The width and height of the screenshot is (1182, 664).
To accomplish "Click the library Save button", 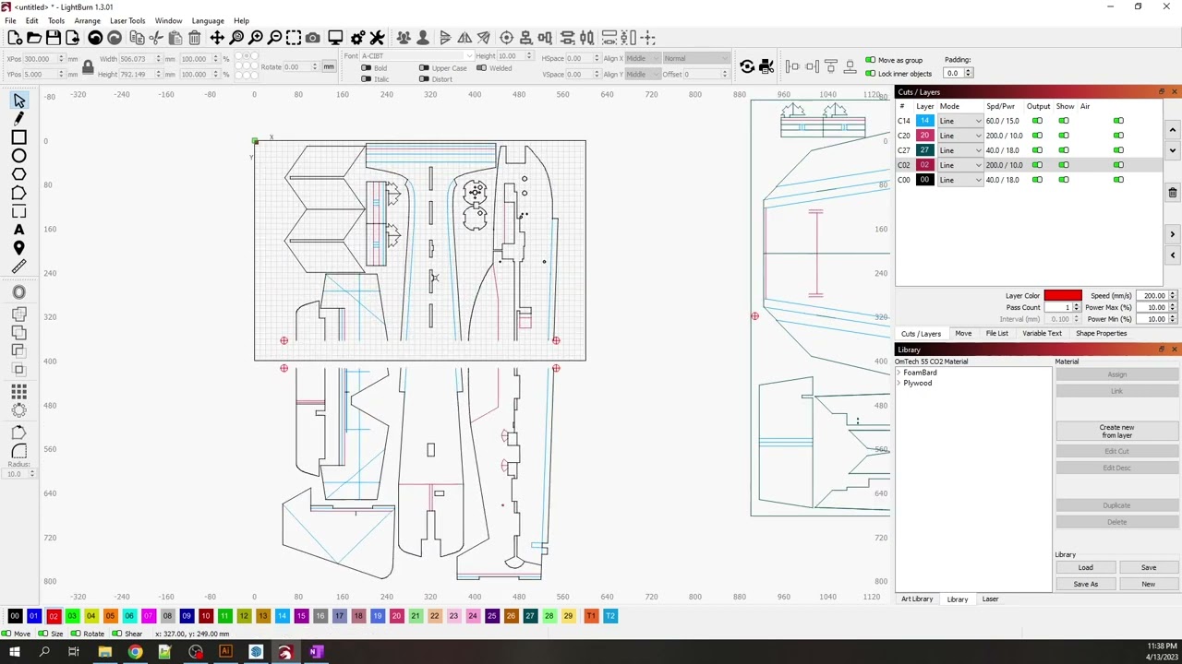I will pyautogui.click(x=1148, y=568).
